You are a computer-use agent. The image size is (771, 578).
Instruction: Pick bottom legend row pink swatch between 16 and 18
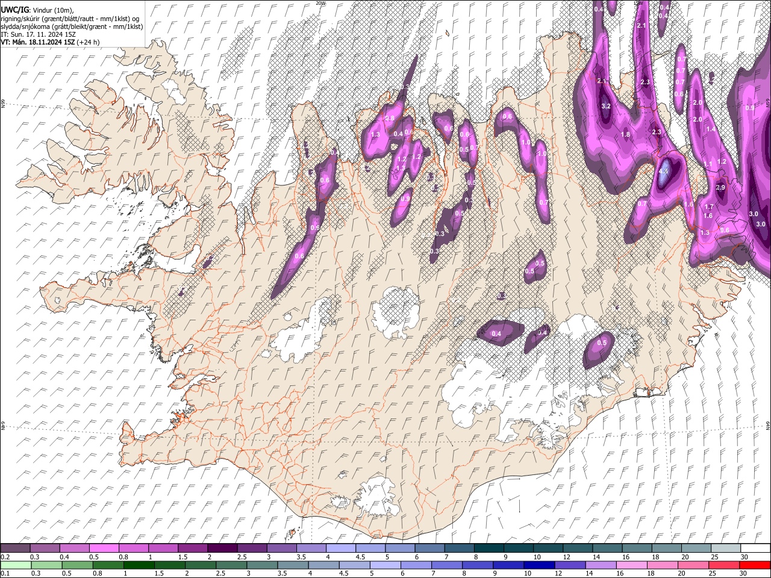click(x=633, y=565)
